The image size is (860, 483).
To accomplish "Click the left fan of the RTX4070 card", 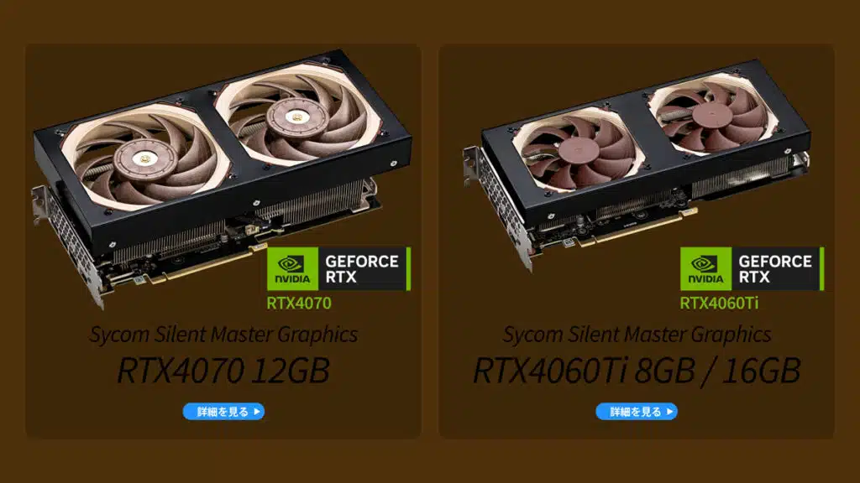I will [144, 158].
